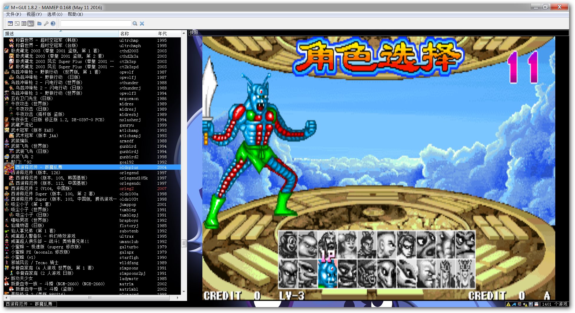Open the folder directories toolbar icon
The image size is (575, 313).
(x=39, y=24)
